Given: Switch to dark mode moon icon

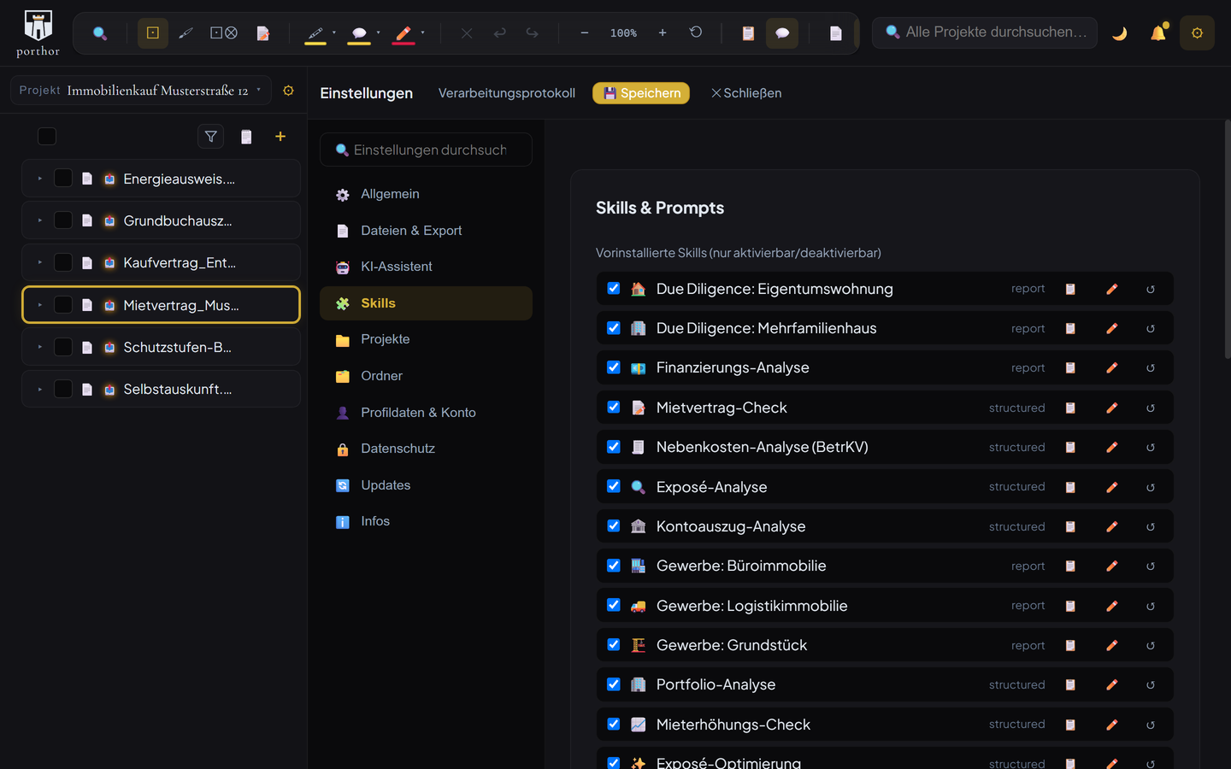Looking at the screenshot, I should [x=1119, y=33].
